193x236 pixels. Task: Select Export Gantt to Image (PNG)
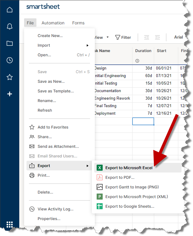tap(138, 187)
